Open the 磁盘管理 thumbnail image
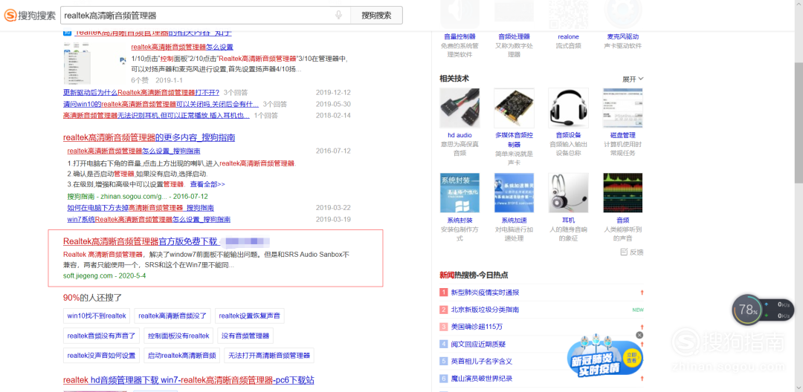The height and width of the screenshot is (392, 803). point(623,108)
